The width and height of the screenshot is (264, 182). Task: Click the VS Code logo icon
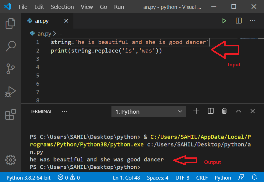[8, 7]
